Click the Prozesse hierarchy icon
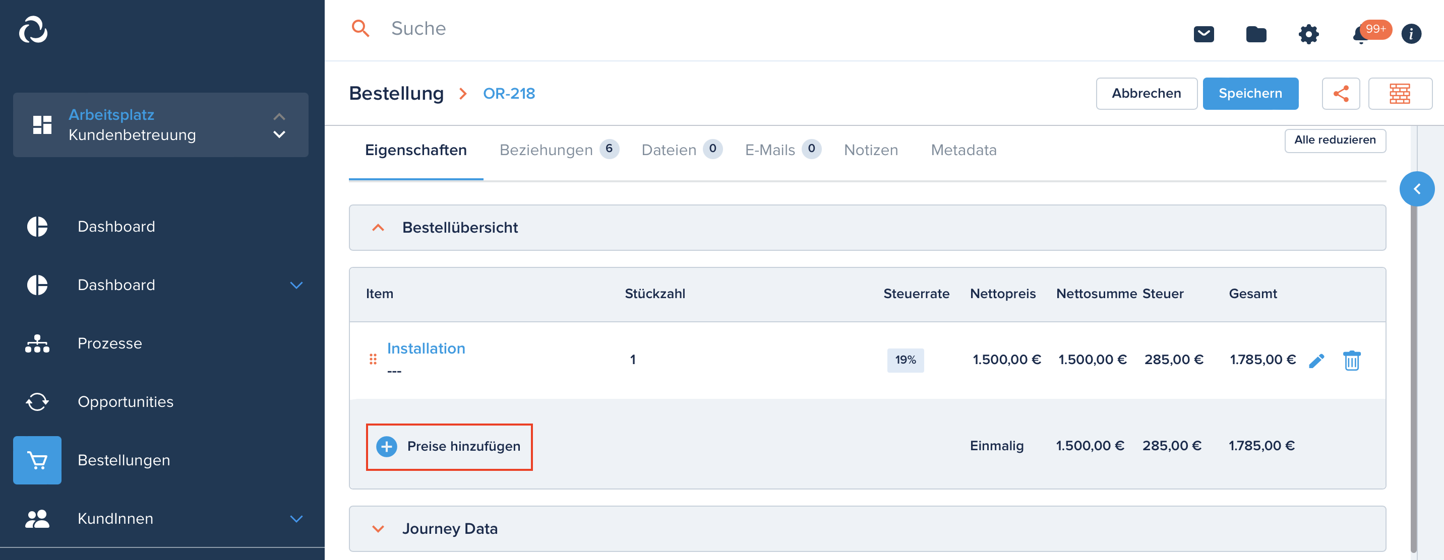This screenshot has width=1444, height=560. coord(37,343)
